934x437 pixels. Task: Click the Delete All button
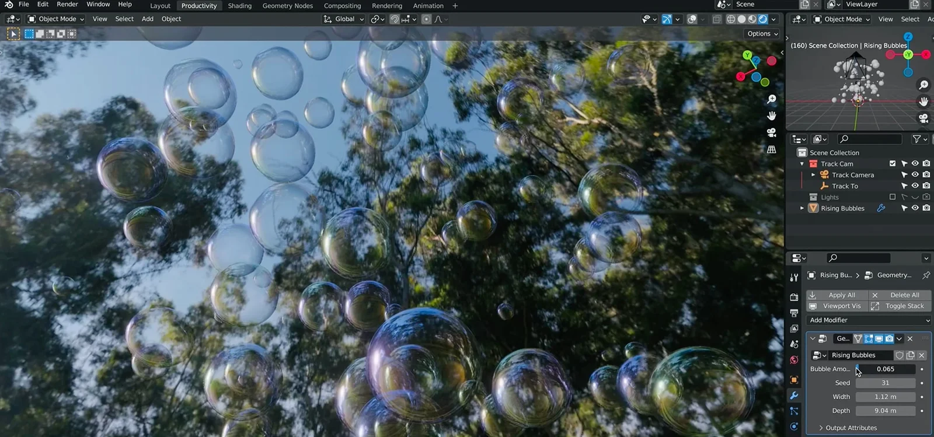coord(900,295)
